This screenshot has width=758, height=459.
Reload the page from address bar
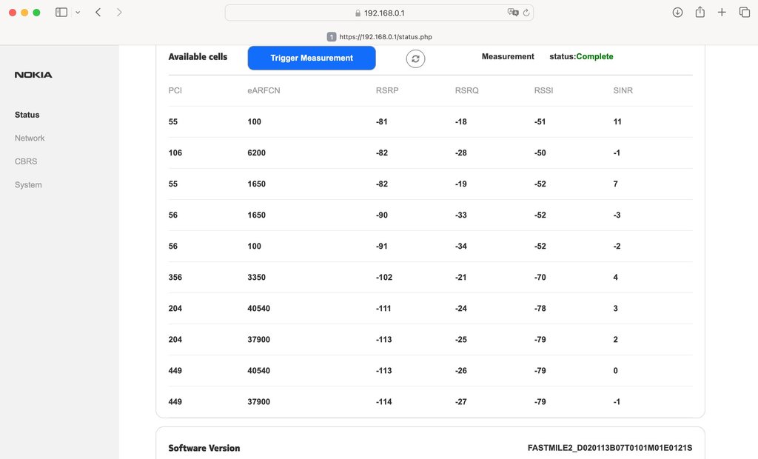(526, 13)
